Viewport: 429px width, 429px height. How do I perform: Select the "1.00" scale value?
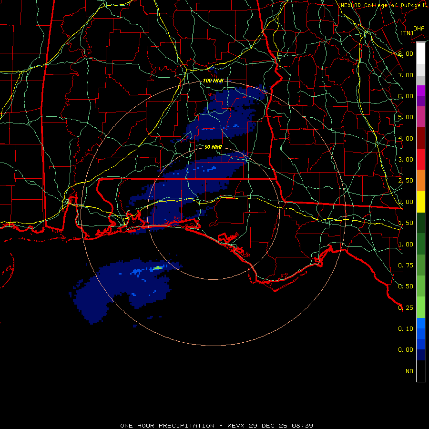coord(406,245)
